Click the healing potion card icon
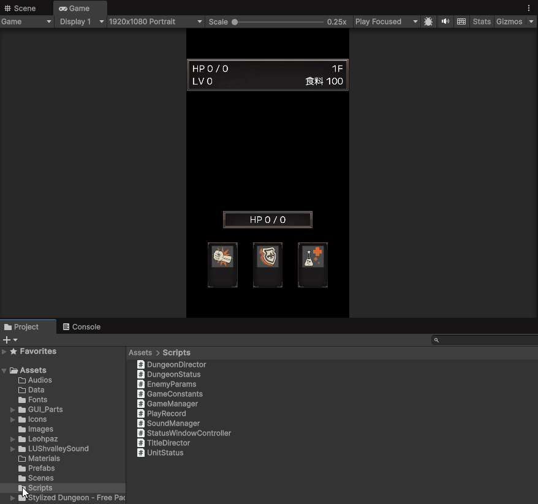538x504 pixels. 313,257
